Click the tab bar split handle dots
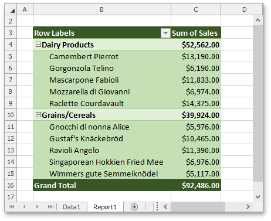This screenshot has height=221, width=271. (157, 206)
